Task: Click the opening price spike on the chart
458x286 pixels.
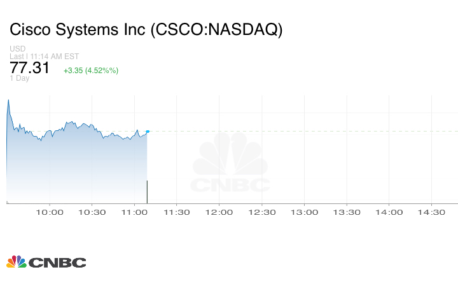Action: 8,100
